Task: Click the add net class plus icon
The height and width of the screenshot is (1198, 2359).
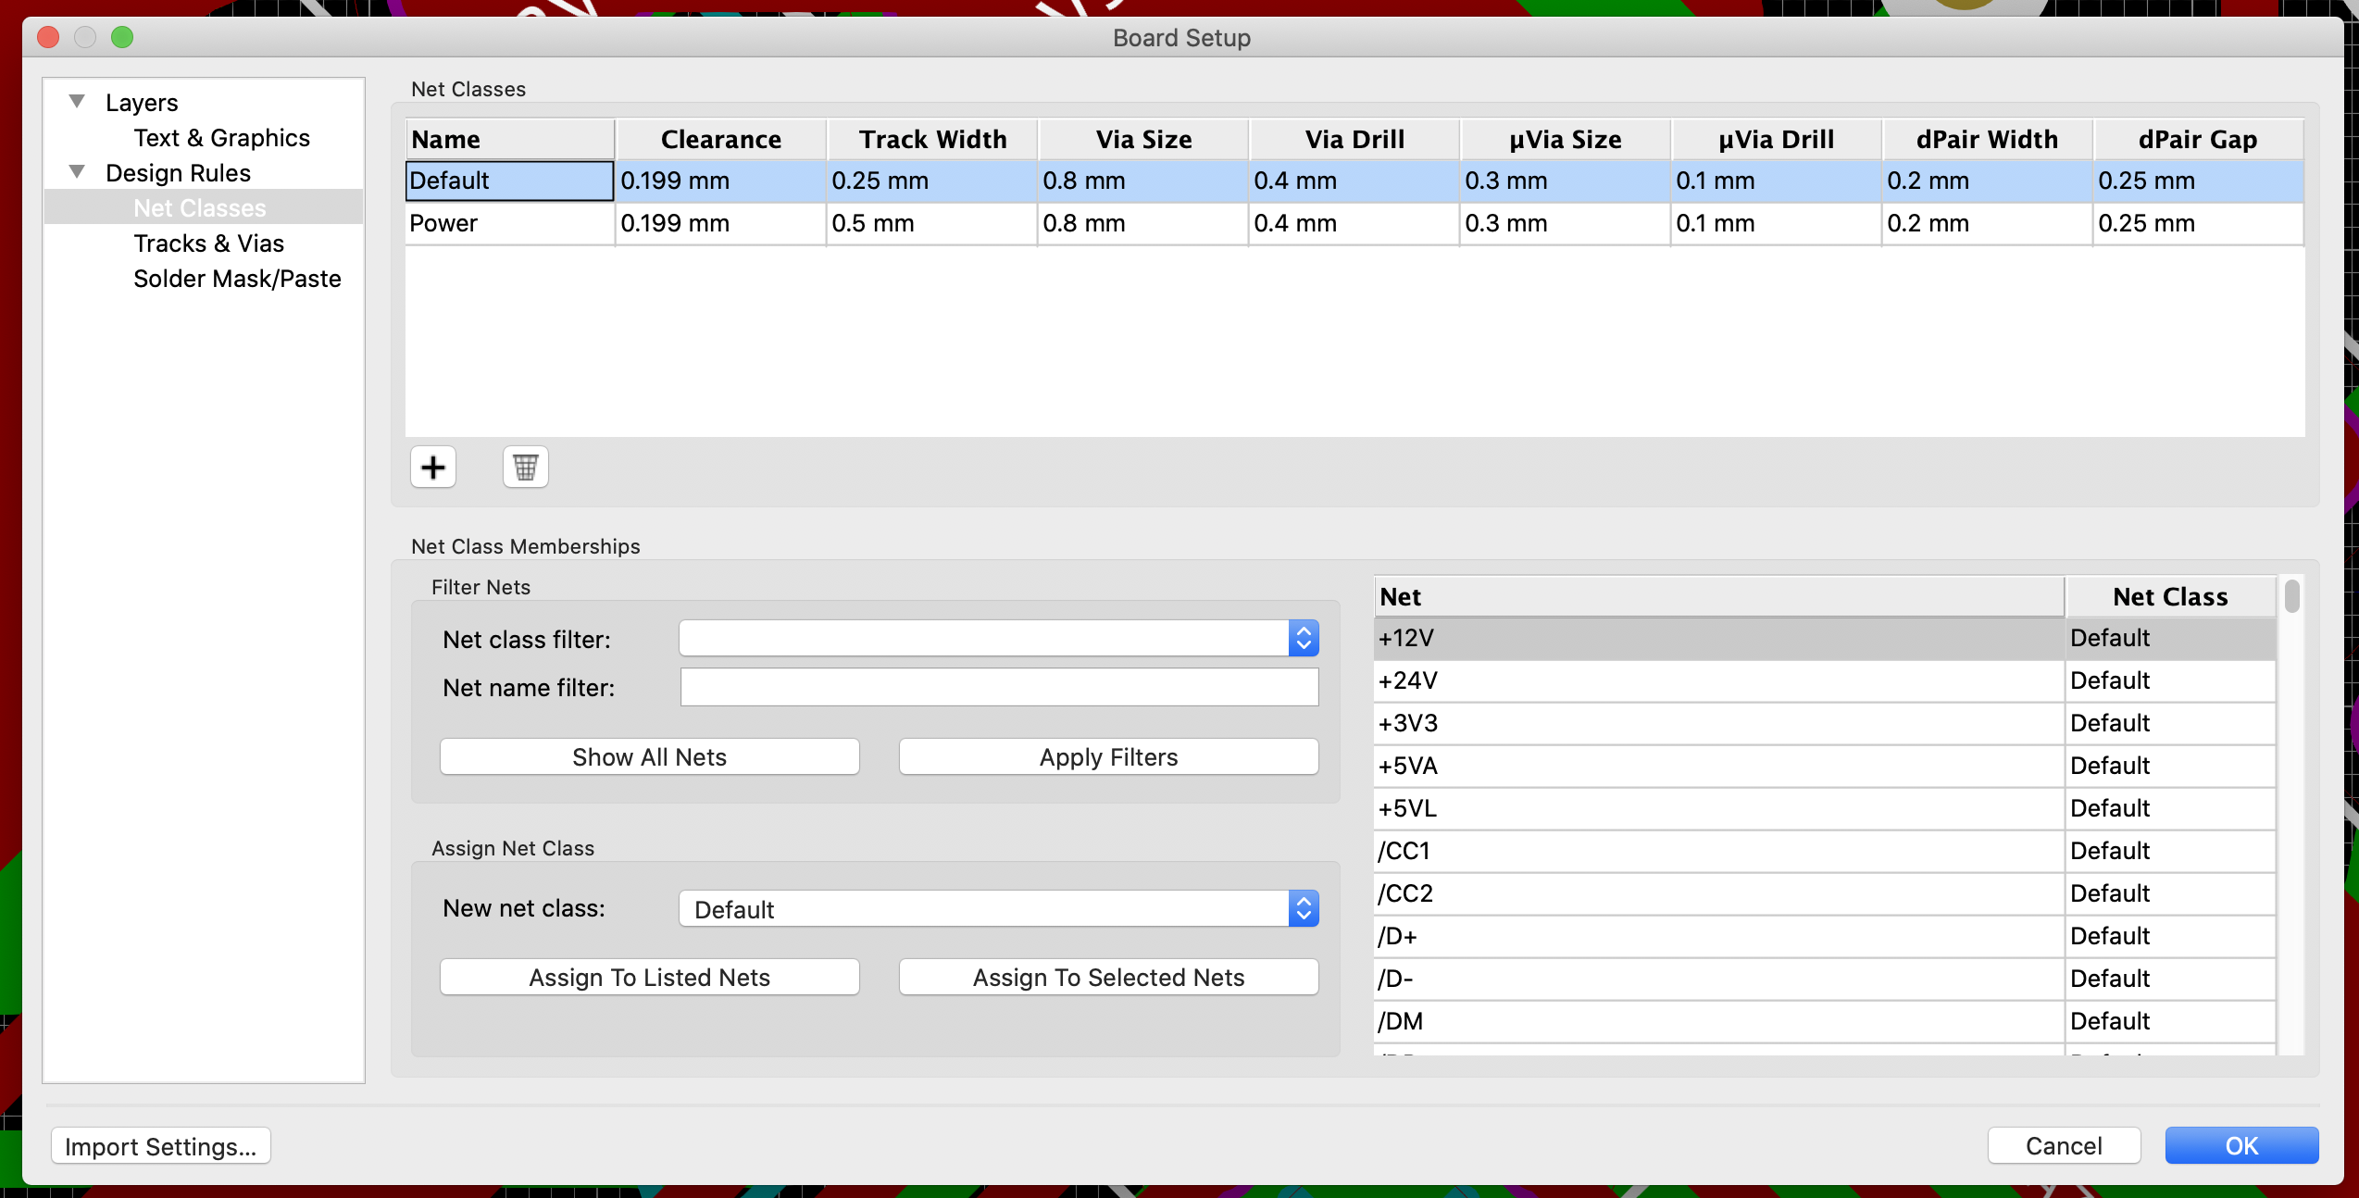Action: pos(432,467)
